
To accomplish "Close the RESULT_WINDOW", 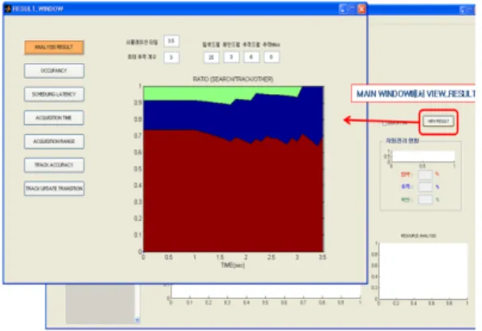I will [x=362, y=9].
